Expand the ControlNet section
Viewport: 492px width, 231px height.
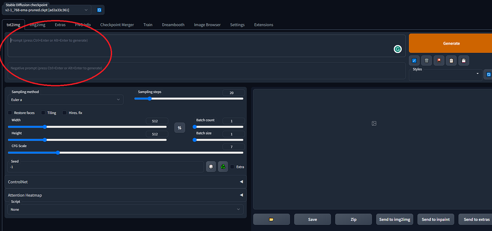tap(125, 182)
